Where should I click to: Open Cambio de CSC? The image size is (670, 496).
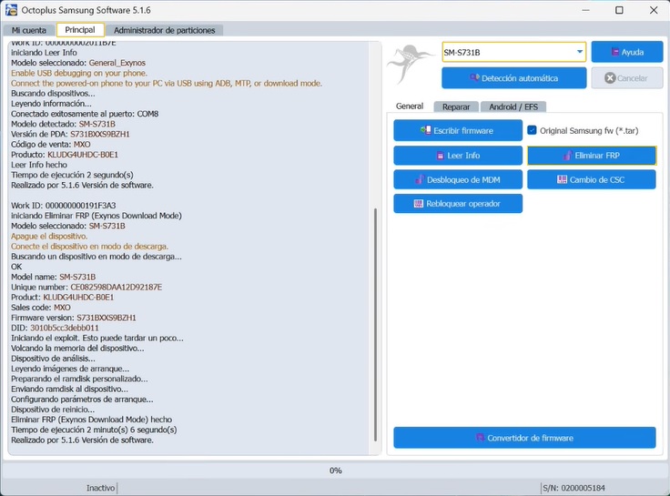(x=592, y=180)
